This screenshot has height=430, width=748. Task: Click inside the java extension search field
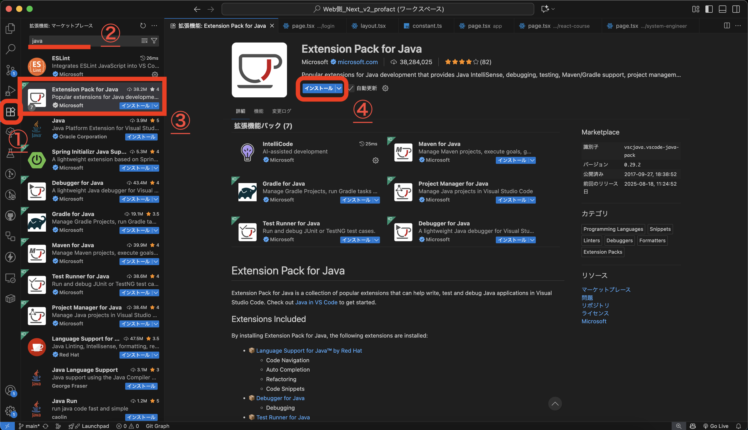(74, 41)
